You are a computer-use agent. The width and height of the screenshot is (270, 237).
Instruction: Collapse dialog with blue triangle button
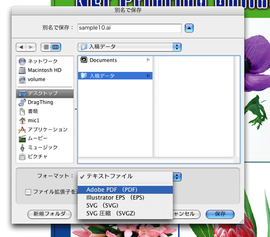pyautogui.click(x=189, y=28)
